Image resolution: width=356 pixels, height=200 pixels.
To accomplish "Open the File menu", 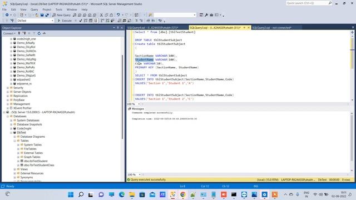I will click(4, 9).
